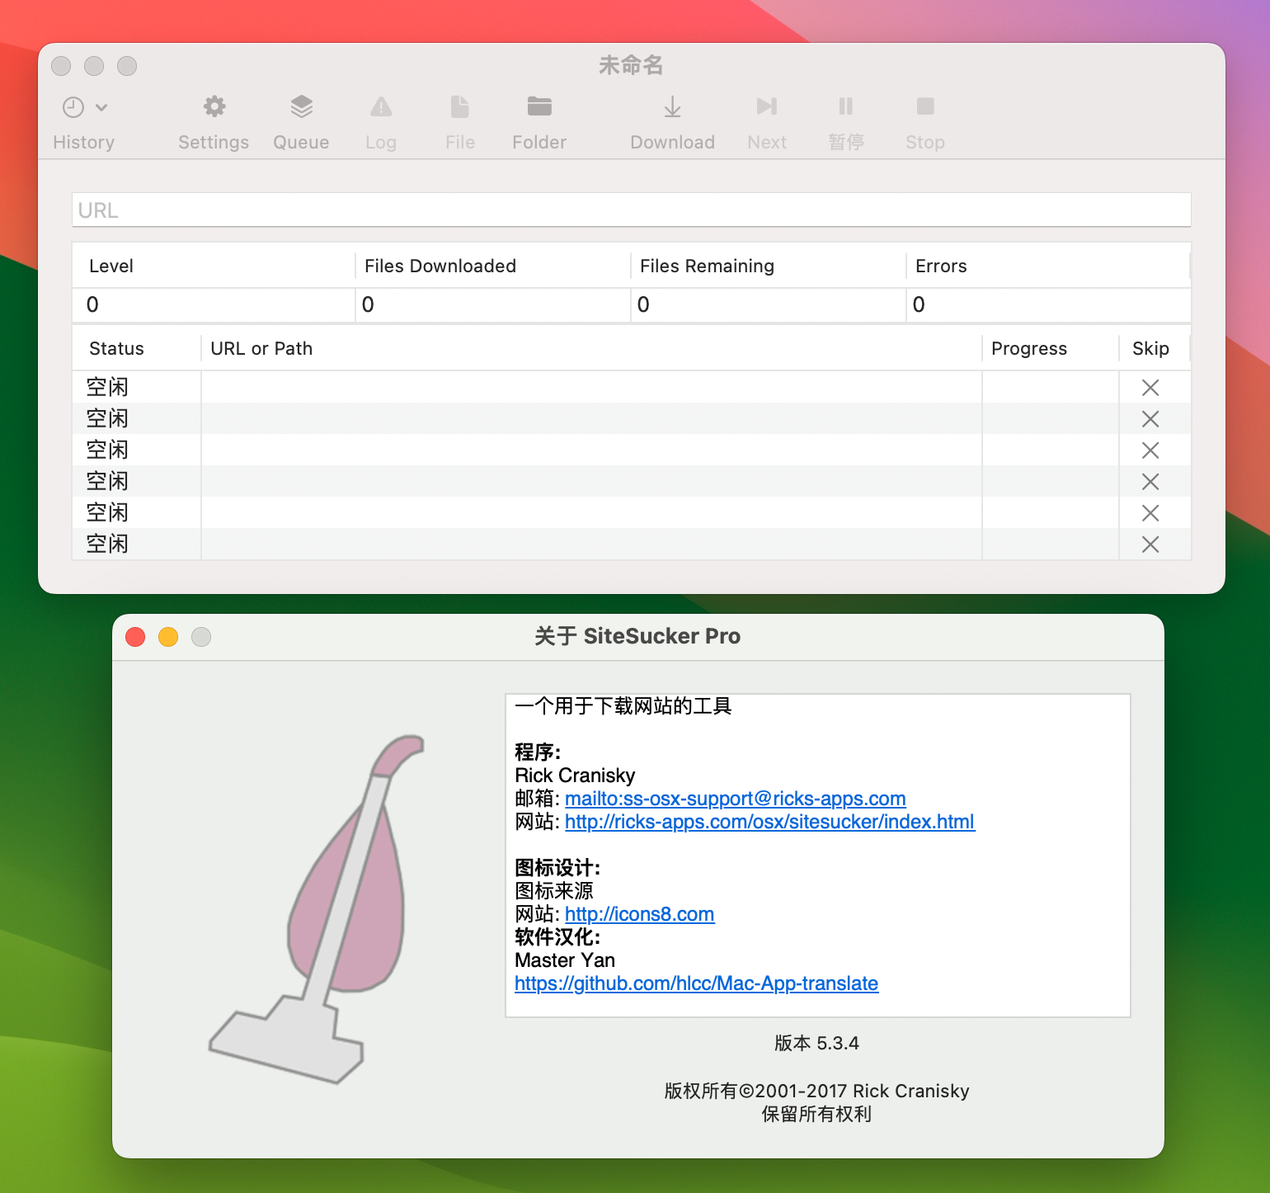Click the 关于 SiteSucker Pro window title
1270x1193 pixels.
637,636
